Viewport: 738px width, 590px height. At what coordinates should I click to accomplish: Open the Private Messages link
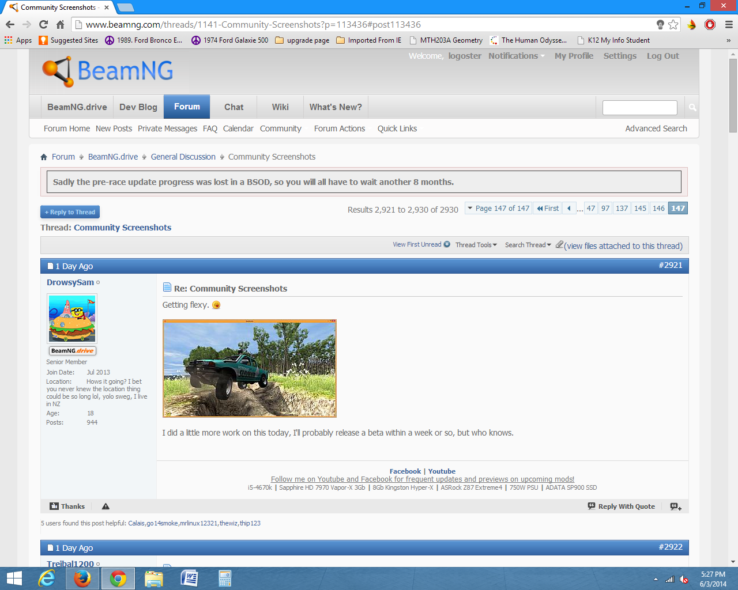pyautogui.click(x=167, y=128)
